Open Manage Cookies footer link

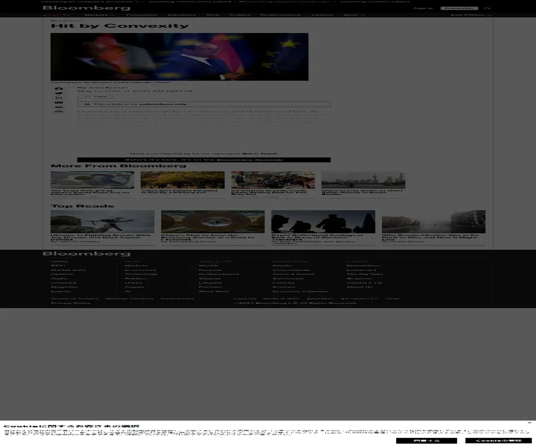(130, 299)
